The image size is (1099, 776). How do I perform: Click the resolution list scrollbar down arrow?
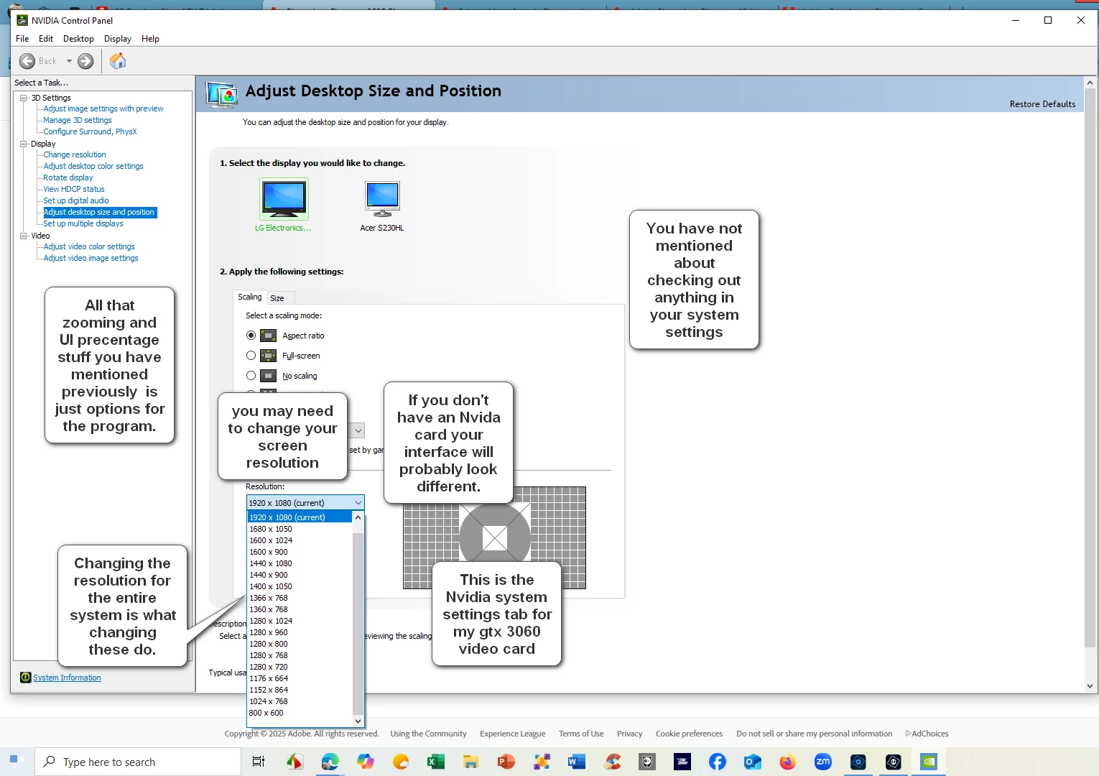point(358,721)
